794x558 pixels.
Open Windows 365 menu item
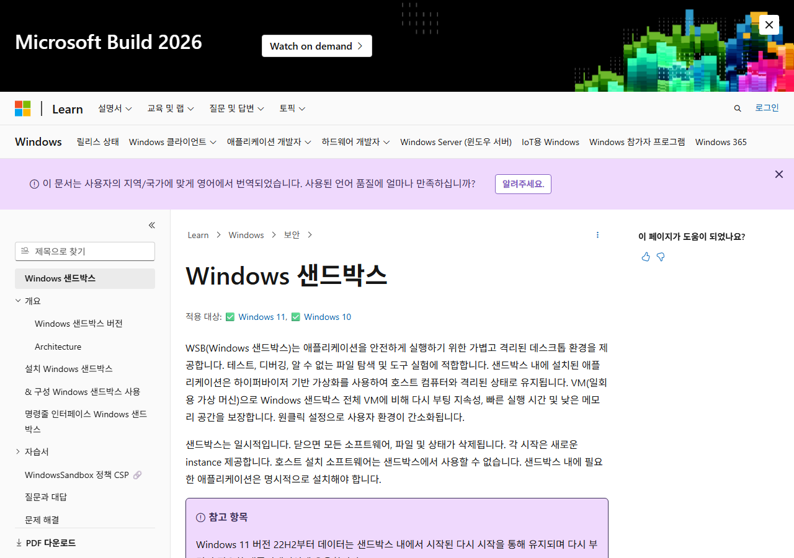point(721,142)
